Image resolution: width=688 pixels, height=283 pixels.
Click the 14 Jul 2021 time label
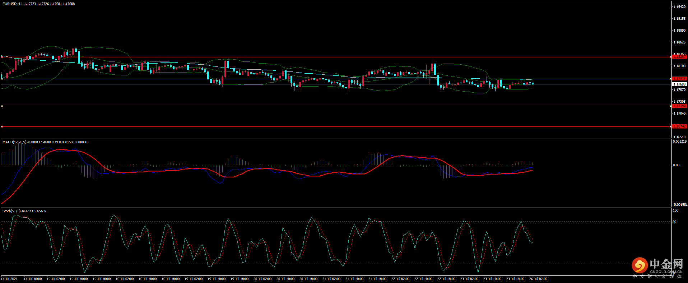(9, 279)
